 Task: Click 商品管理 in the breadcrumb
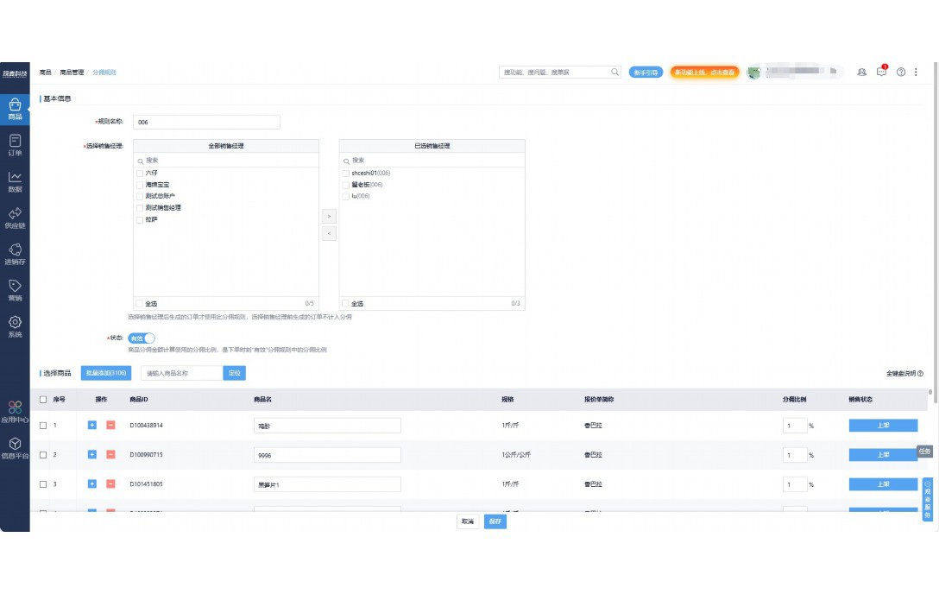(x=72, y=73)
